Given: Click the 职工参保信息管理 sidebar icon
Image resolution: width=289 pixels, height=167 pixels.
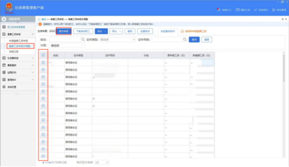Looking at the screenshot, I should coord(4,27).
